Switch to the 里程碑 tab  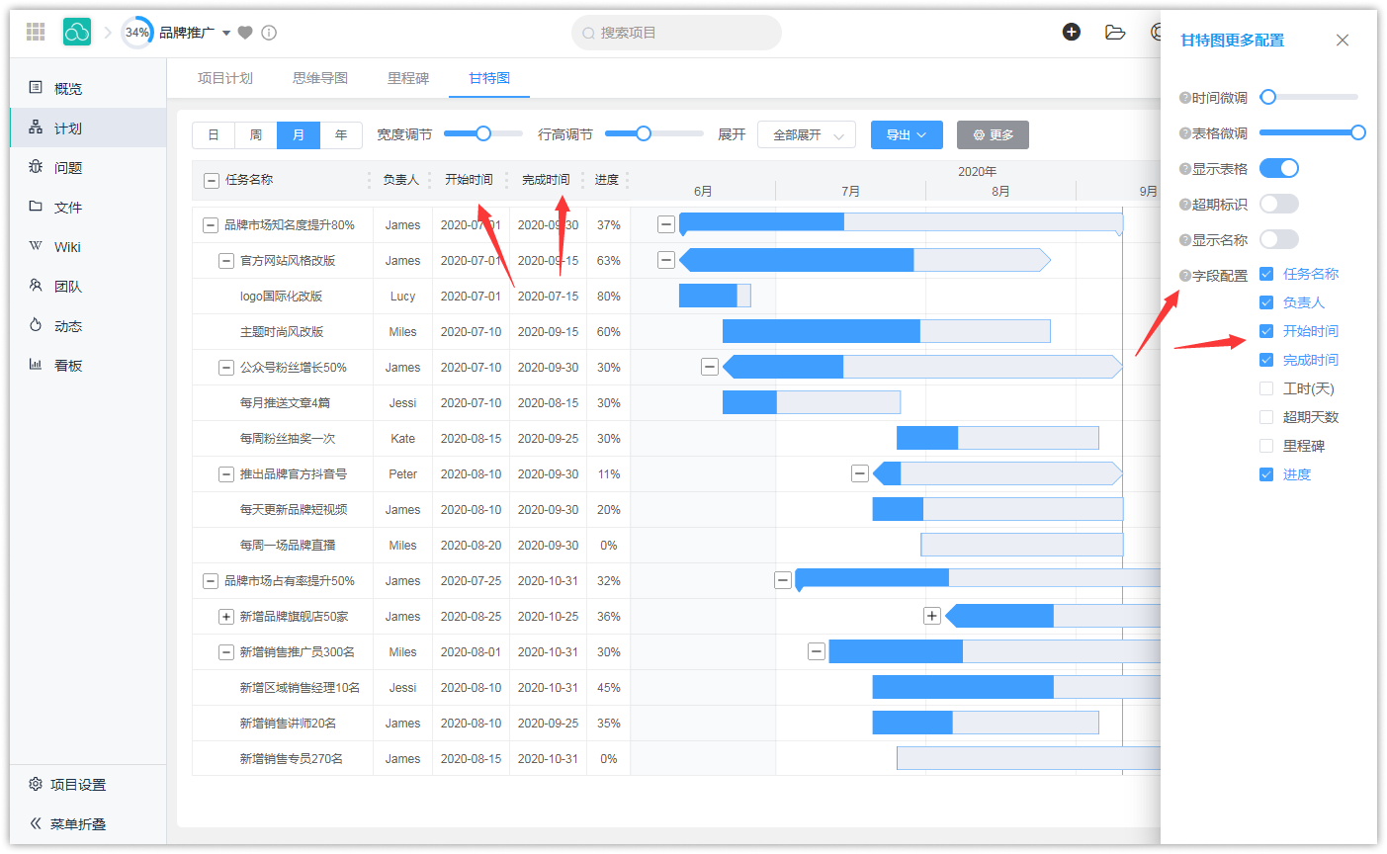pyautogui.click(x=407, y=78)
